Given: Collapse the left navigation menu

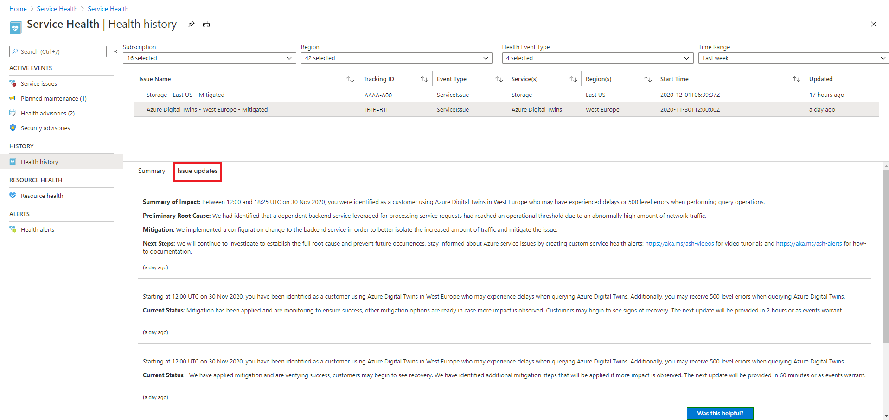Looking at the screenshot, I should click(115, 51).
